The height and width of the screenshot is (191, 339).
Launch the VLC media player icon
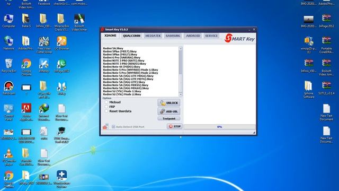pos(8,153)
